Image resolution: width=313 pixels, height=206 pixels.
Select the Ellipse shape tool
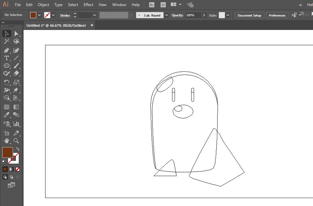click(x=6, y=66)
